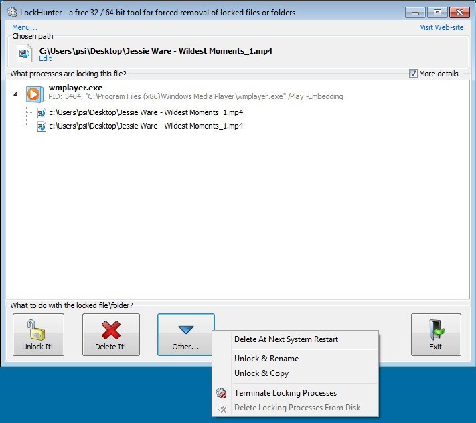
Task: Click the PID 3464 command line text
Action: 195,96
